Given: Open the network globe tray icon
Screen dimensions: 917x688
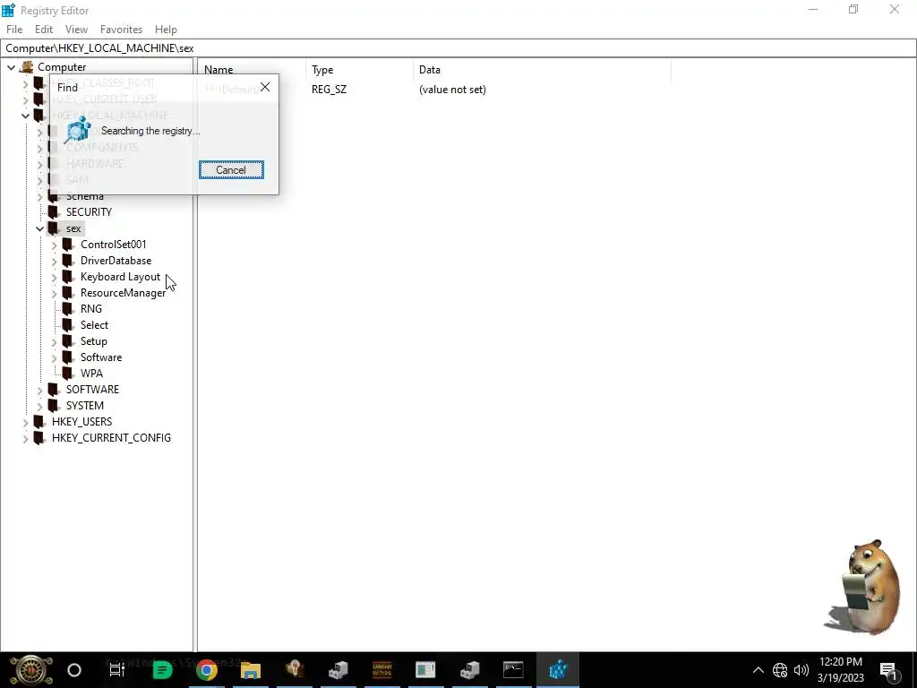Looking at the screenshot, I should click(x=780, y=670).
